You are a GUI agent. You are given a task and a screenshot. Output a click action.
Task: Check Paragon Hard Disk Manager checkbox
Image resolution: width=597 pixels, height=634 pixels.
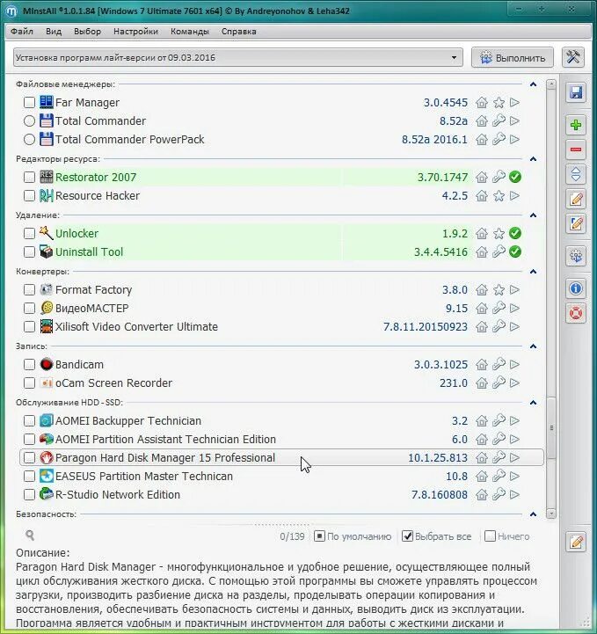pos(29,458)
